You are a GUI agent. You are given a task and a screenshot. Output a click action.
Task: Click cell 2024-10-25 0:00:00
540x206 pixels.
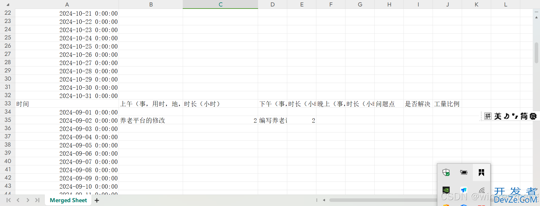pos(67,46)
